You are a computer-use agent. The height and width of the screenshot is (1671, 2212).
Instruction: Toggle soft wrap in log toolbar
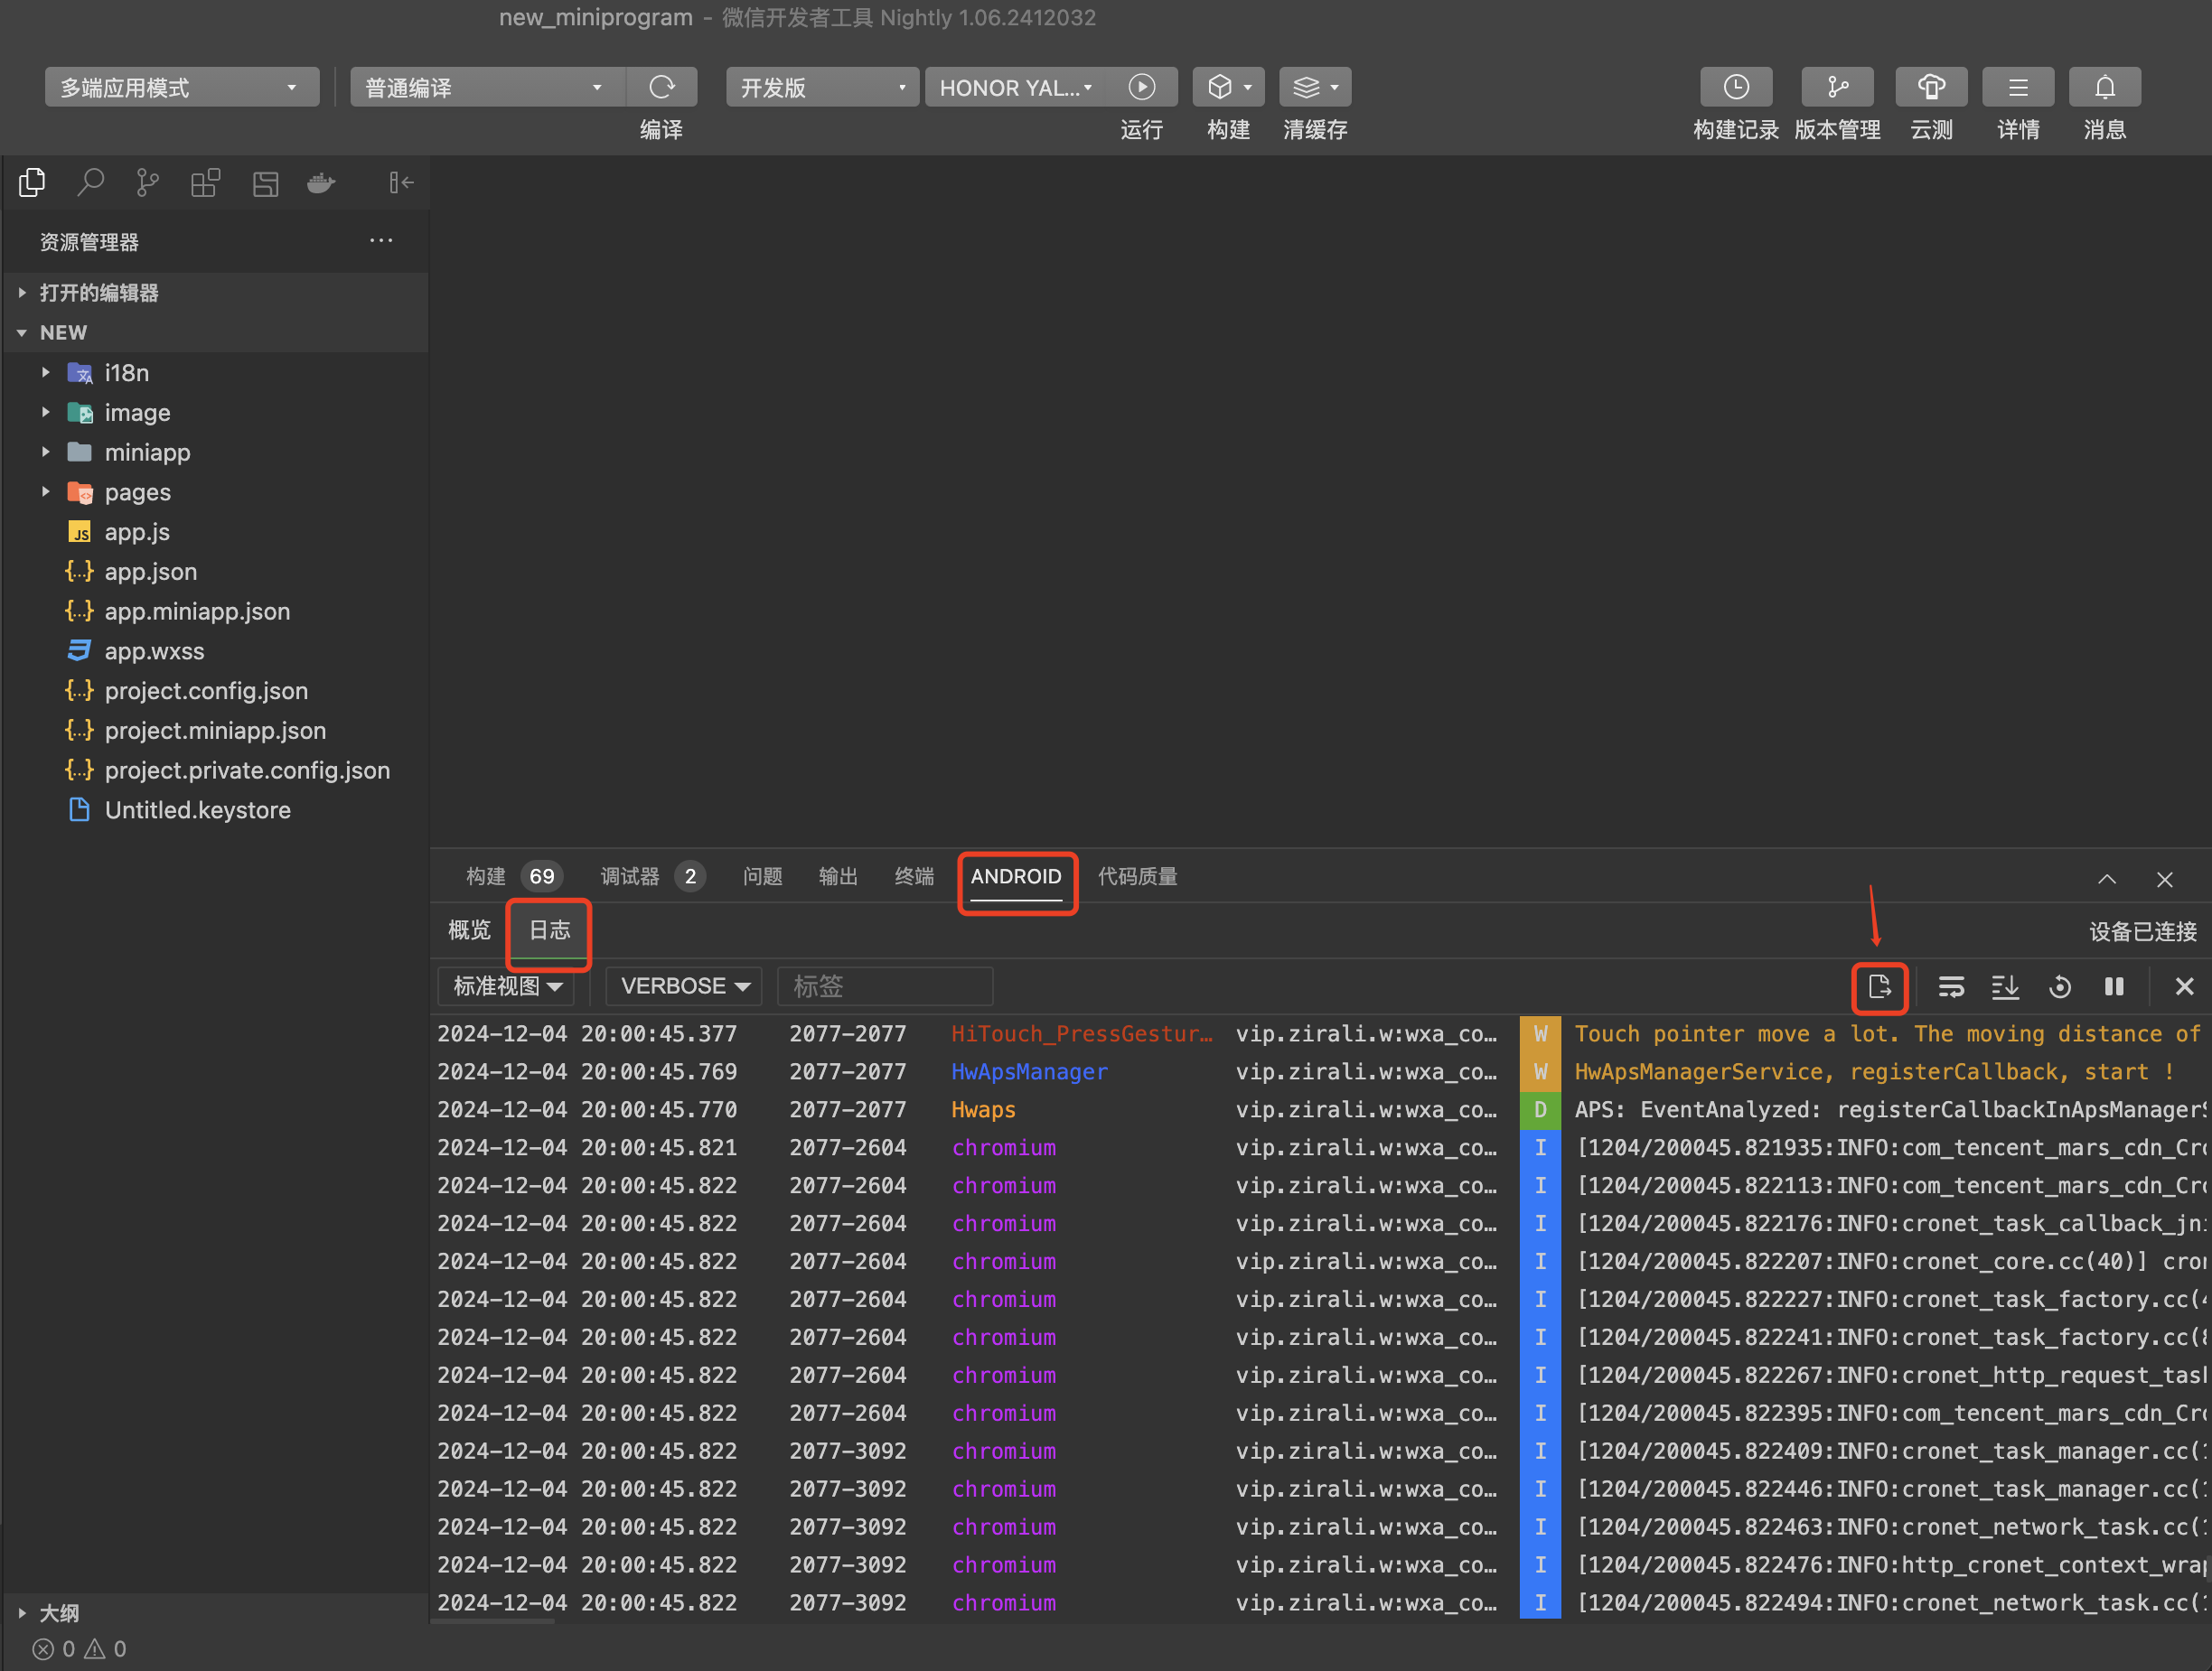1951,986
